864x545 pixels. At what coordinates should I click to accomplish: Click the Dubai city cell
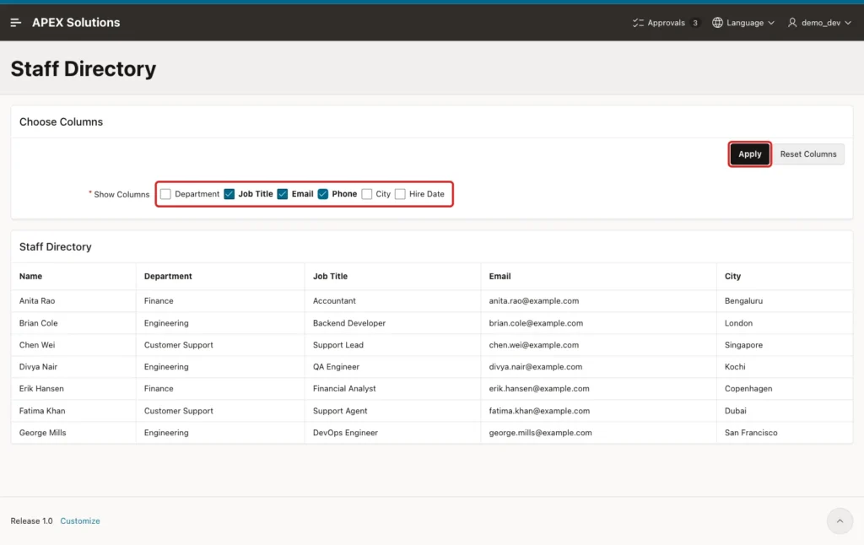point(785,411)
